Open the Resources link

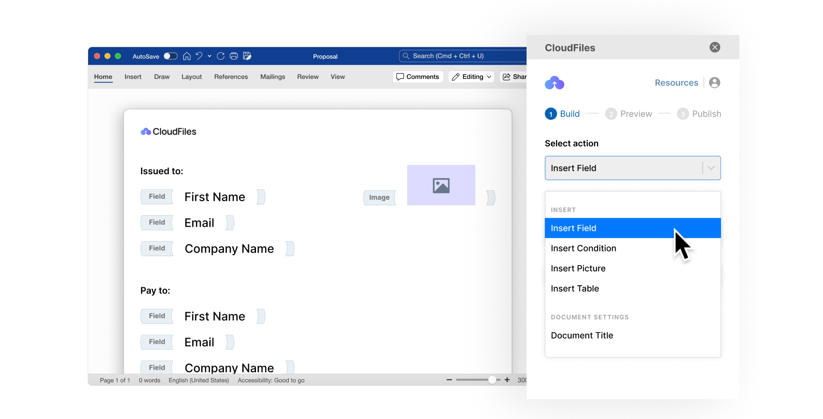click(x=676, y=83)
